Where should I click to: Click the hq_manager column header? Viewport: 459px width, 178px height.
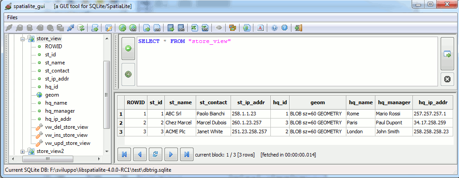[x=394, y=102]
